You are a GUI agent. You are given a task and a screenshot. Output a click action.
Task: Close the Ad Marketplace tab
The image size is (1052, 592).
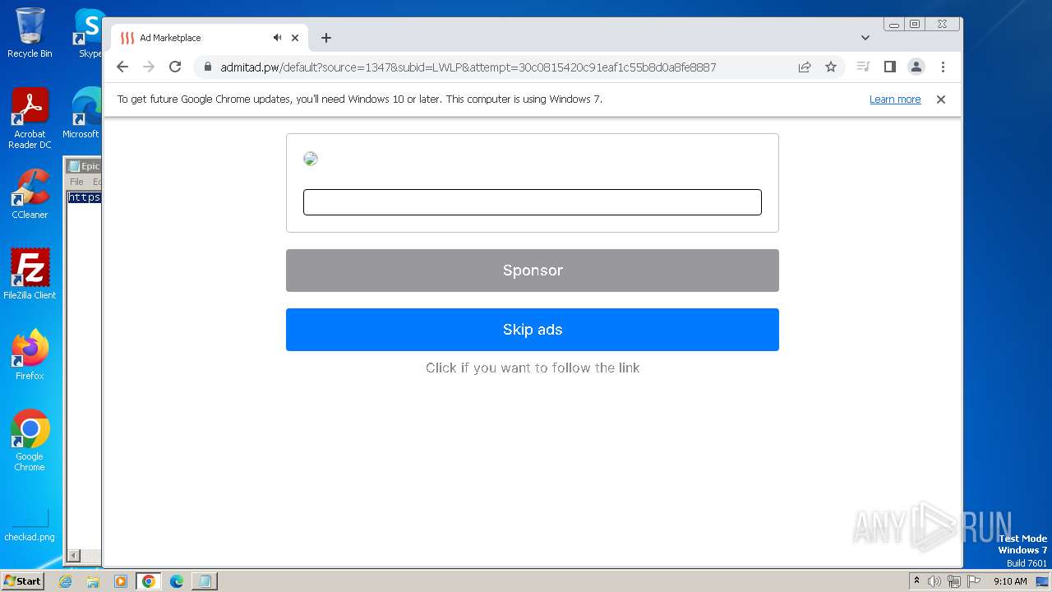[295, 38]
